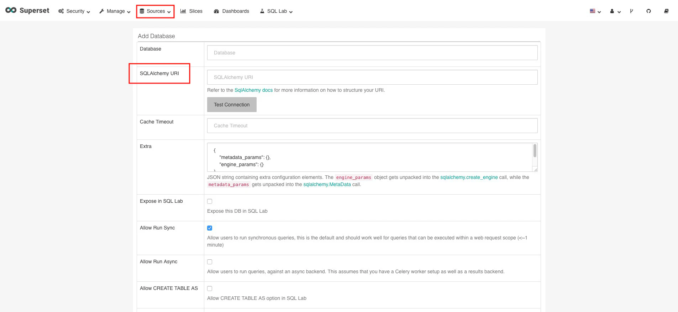Go to Slices in the navbar
This screenshot has width=678, height=312.
pos(191,11)
